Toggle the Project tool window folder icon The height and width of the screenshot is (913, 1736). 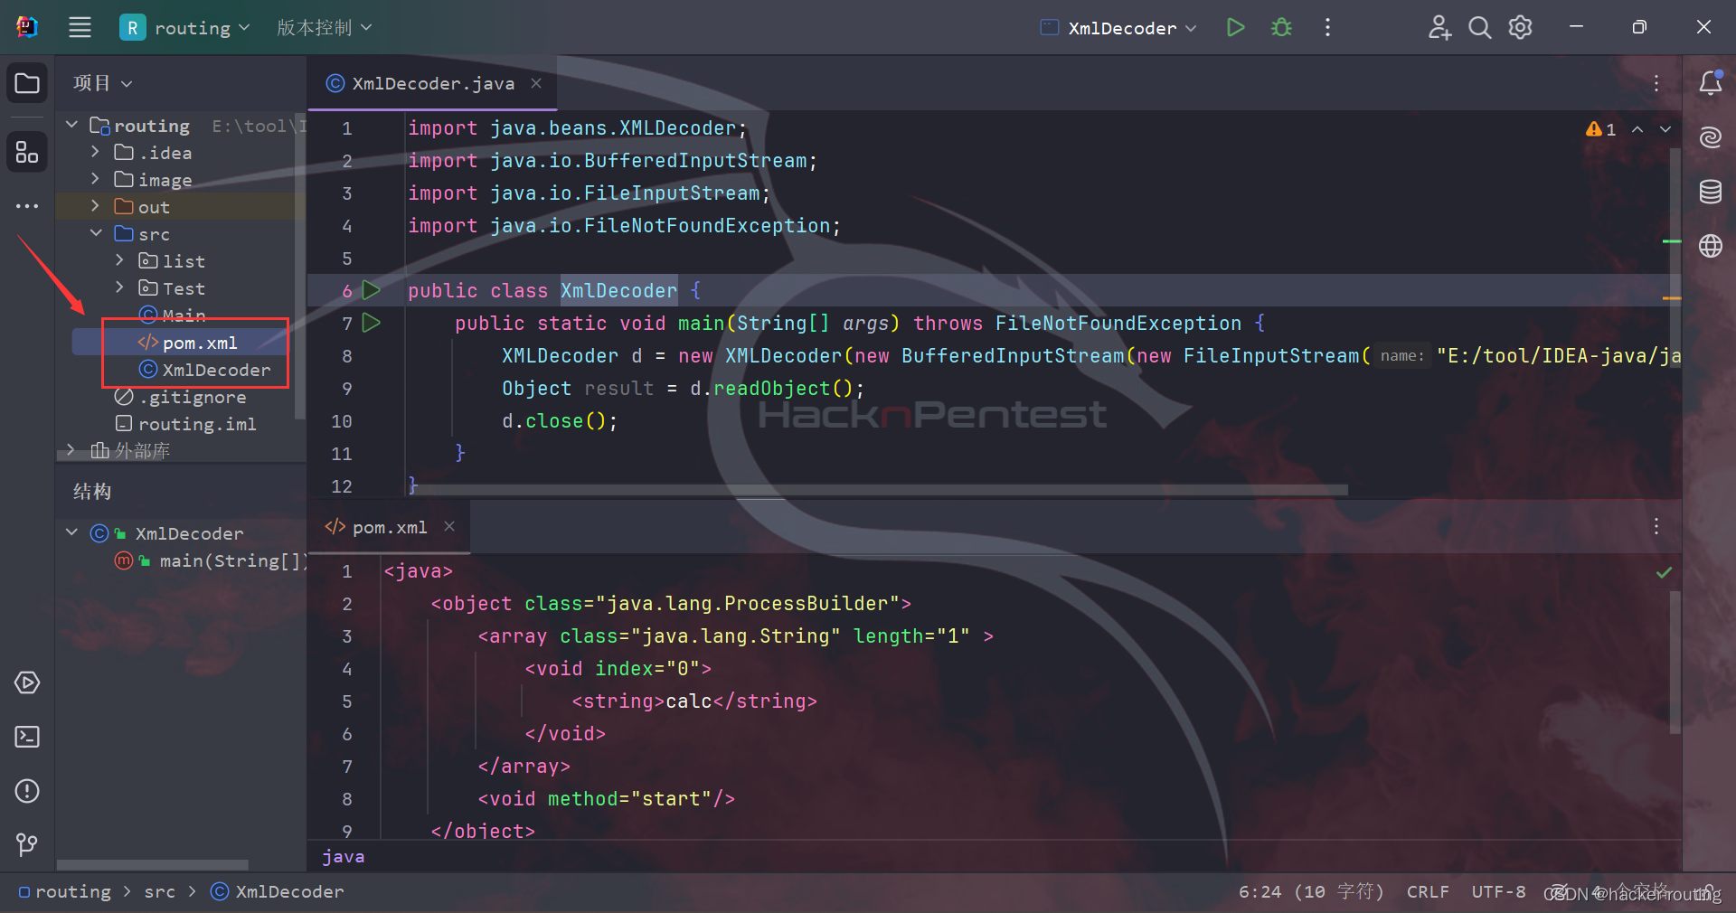pos(27,84)
